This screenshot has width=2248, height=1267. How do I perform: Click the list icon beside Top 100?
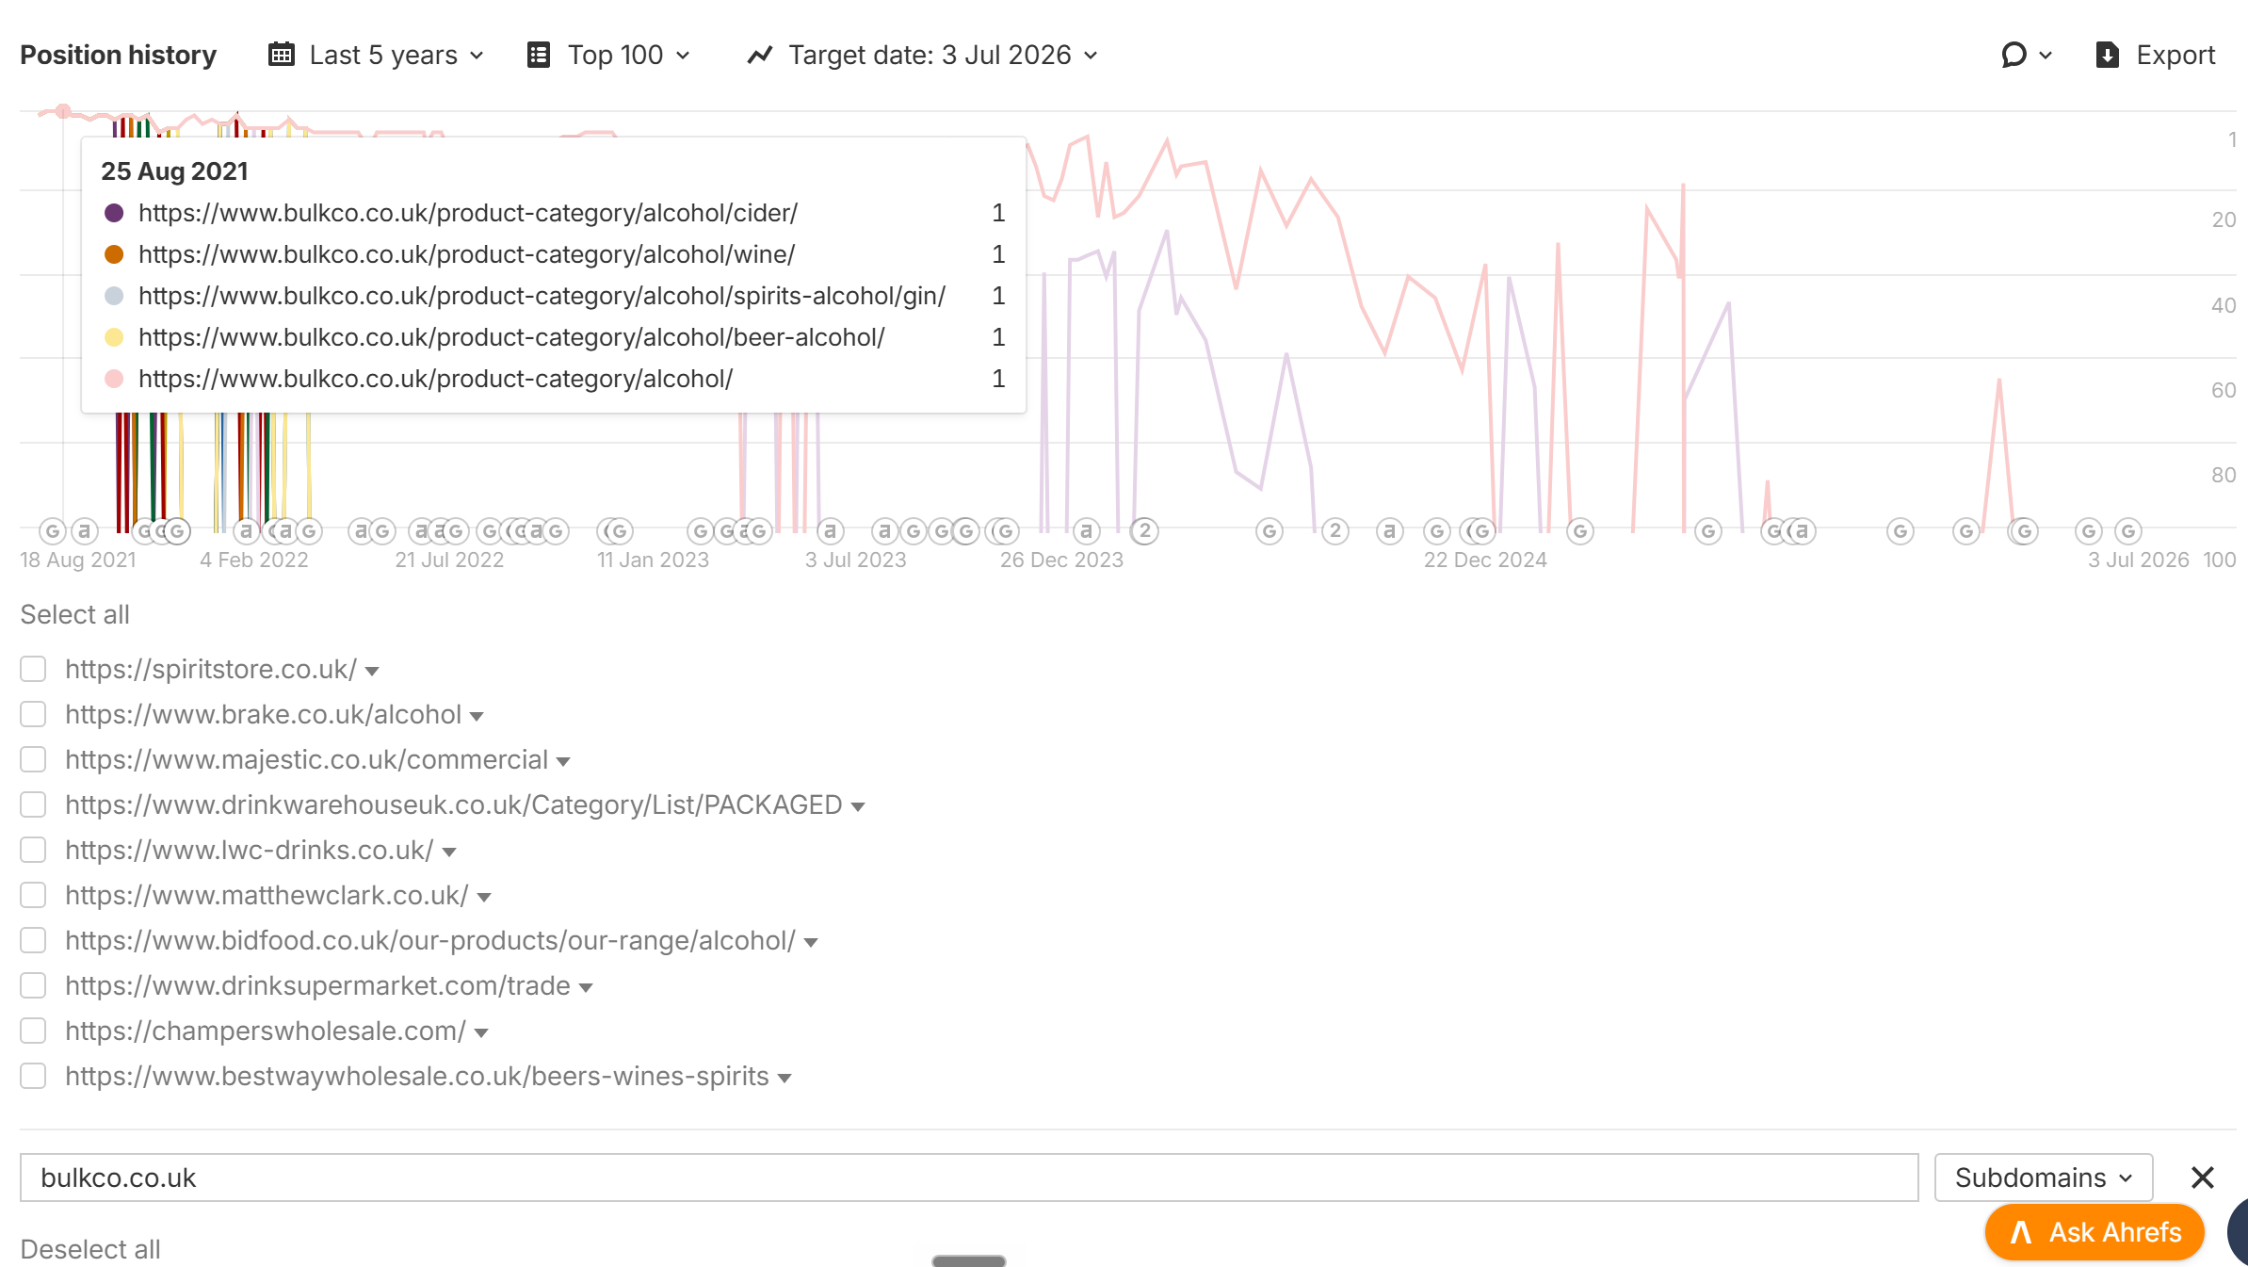point(539,55)
